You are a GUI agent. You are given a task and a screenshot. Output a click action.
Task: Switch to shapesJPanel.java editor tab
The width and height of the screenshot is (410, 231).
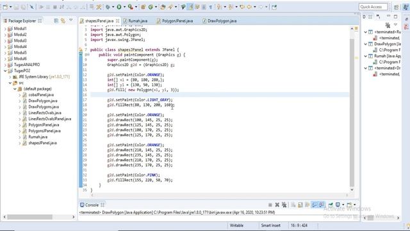click(x=99, y=21)
